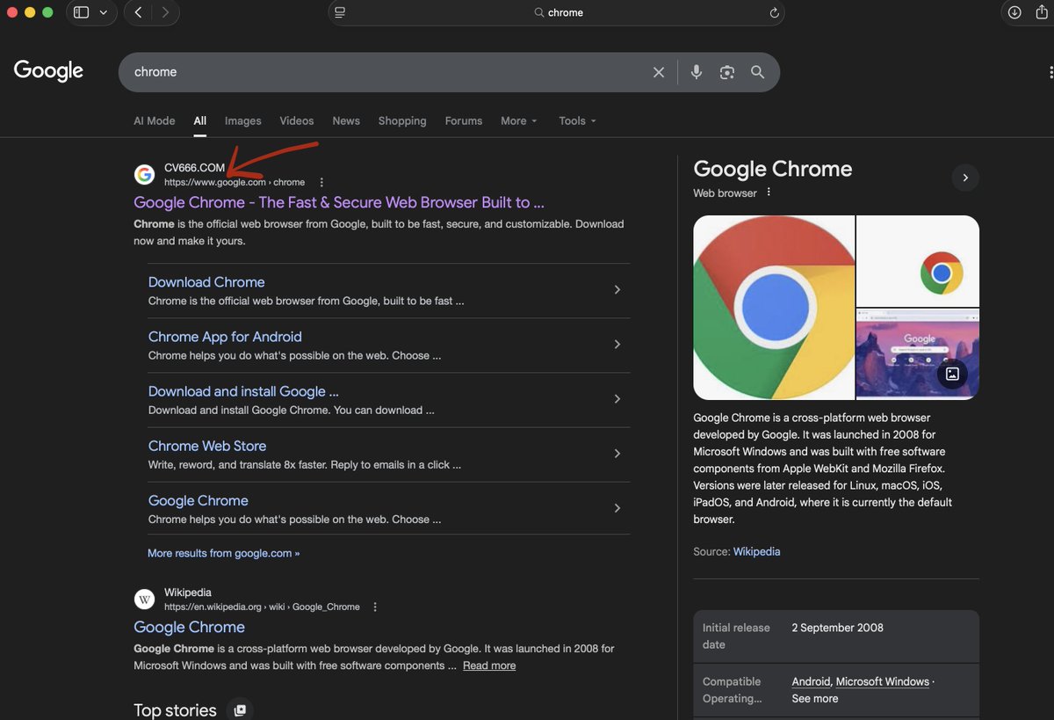Click the CV666.COM site name text
Viewport: 1054px width, 720px height.
pyautogui.click(x=194, y=168)
